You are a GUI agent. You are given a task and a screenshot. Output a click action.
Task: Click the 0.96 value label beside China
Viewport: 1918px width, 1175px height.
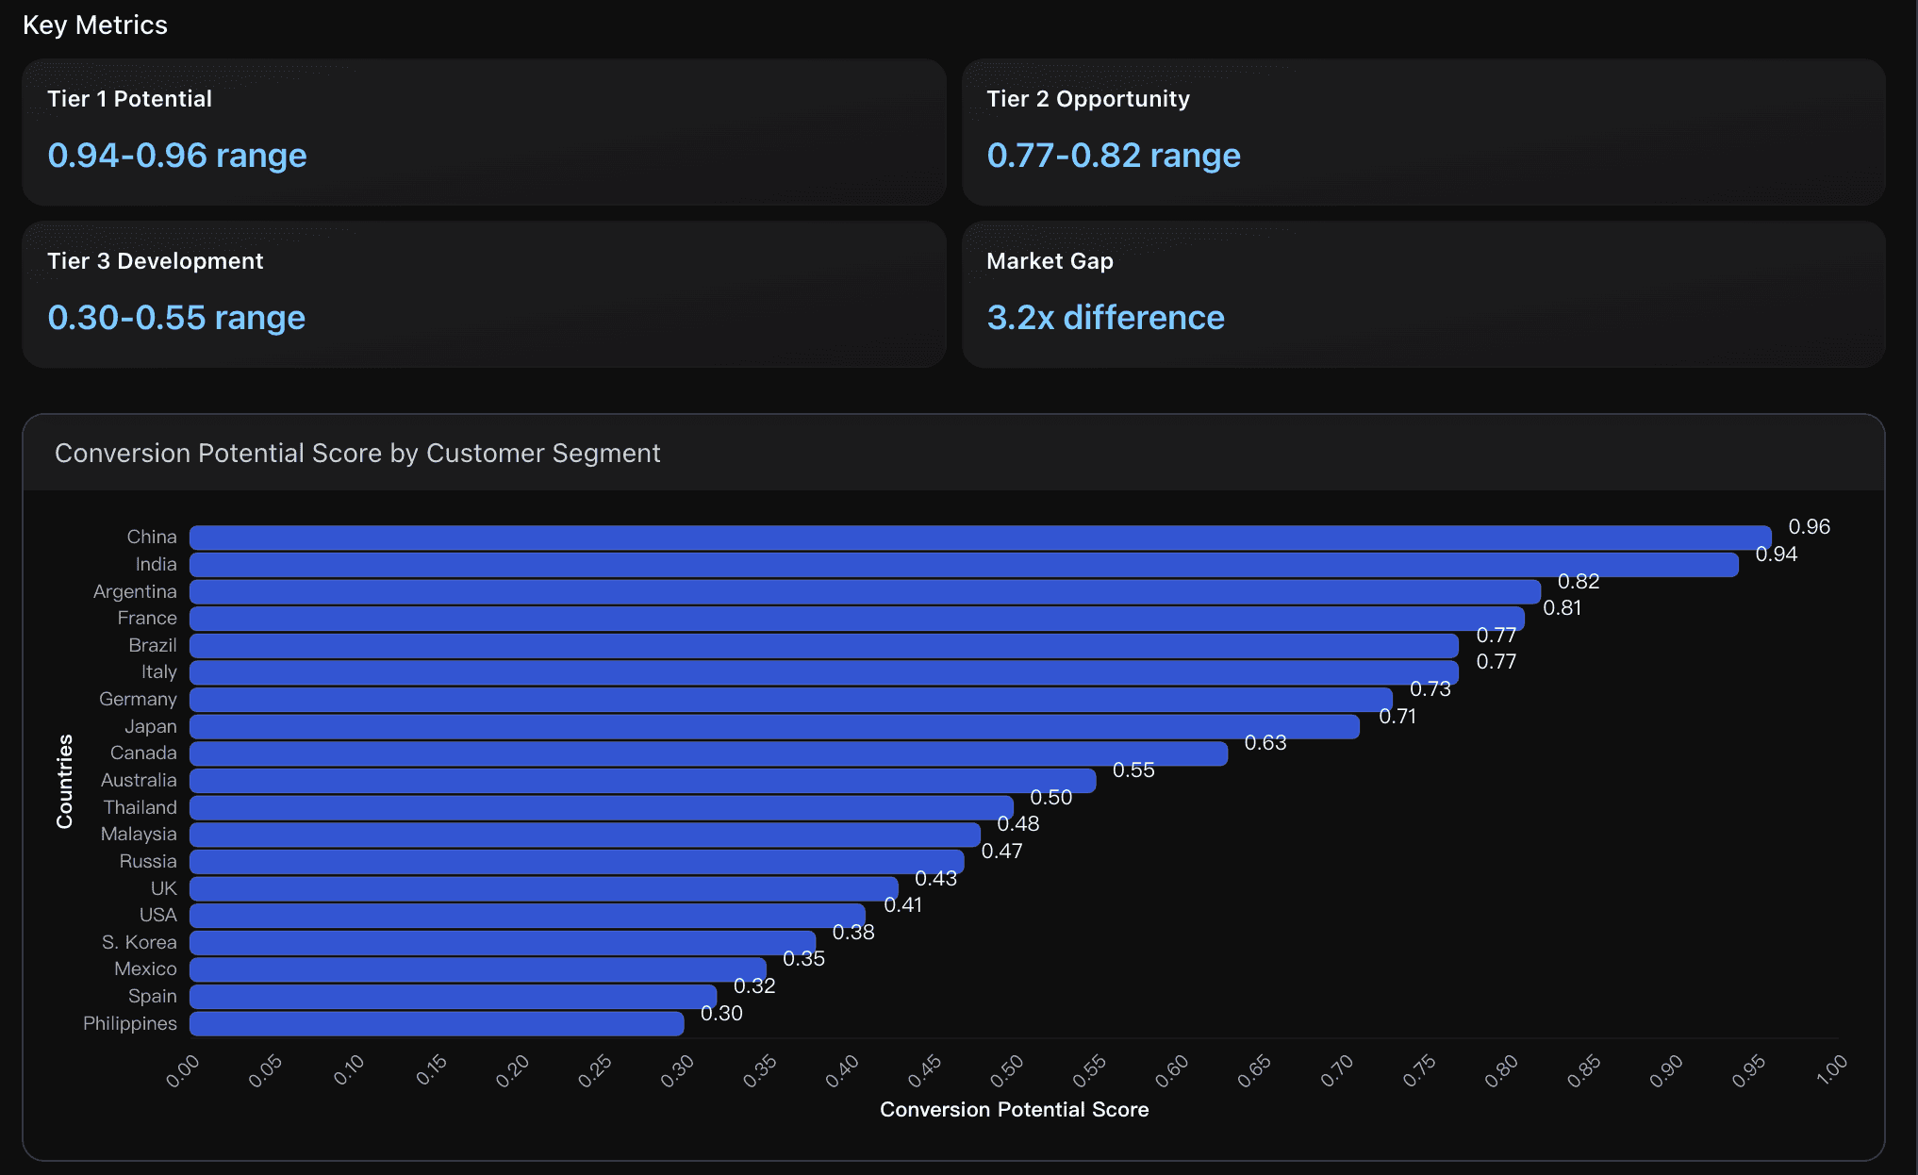coord(1808,527)
